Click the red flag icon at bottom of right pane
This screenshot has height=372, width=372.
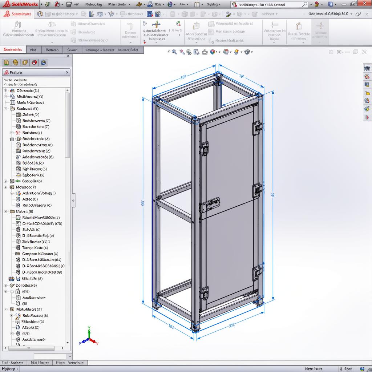tap(367, 117)
